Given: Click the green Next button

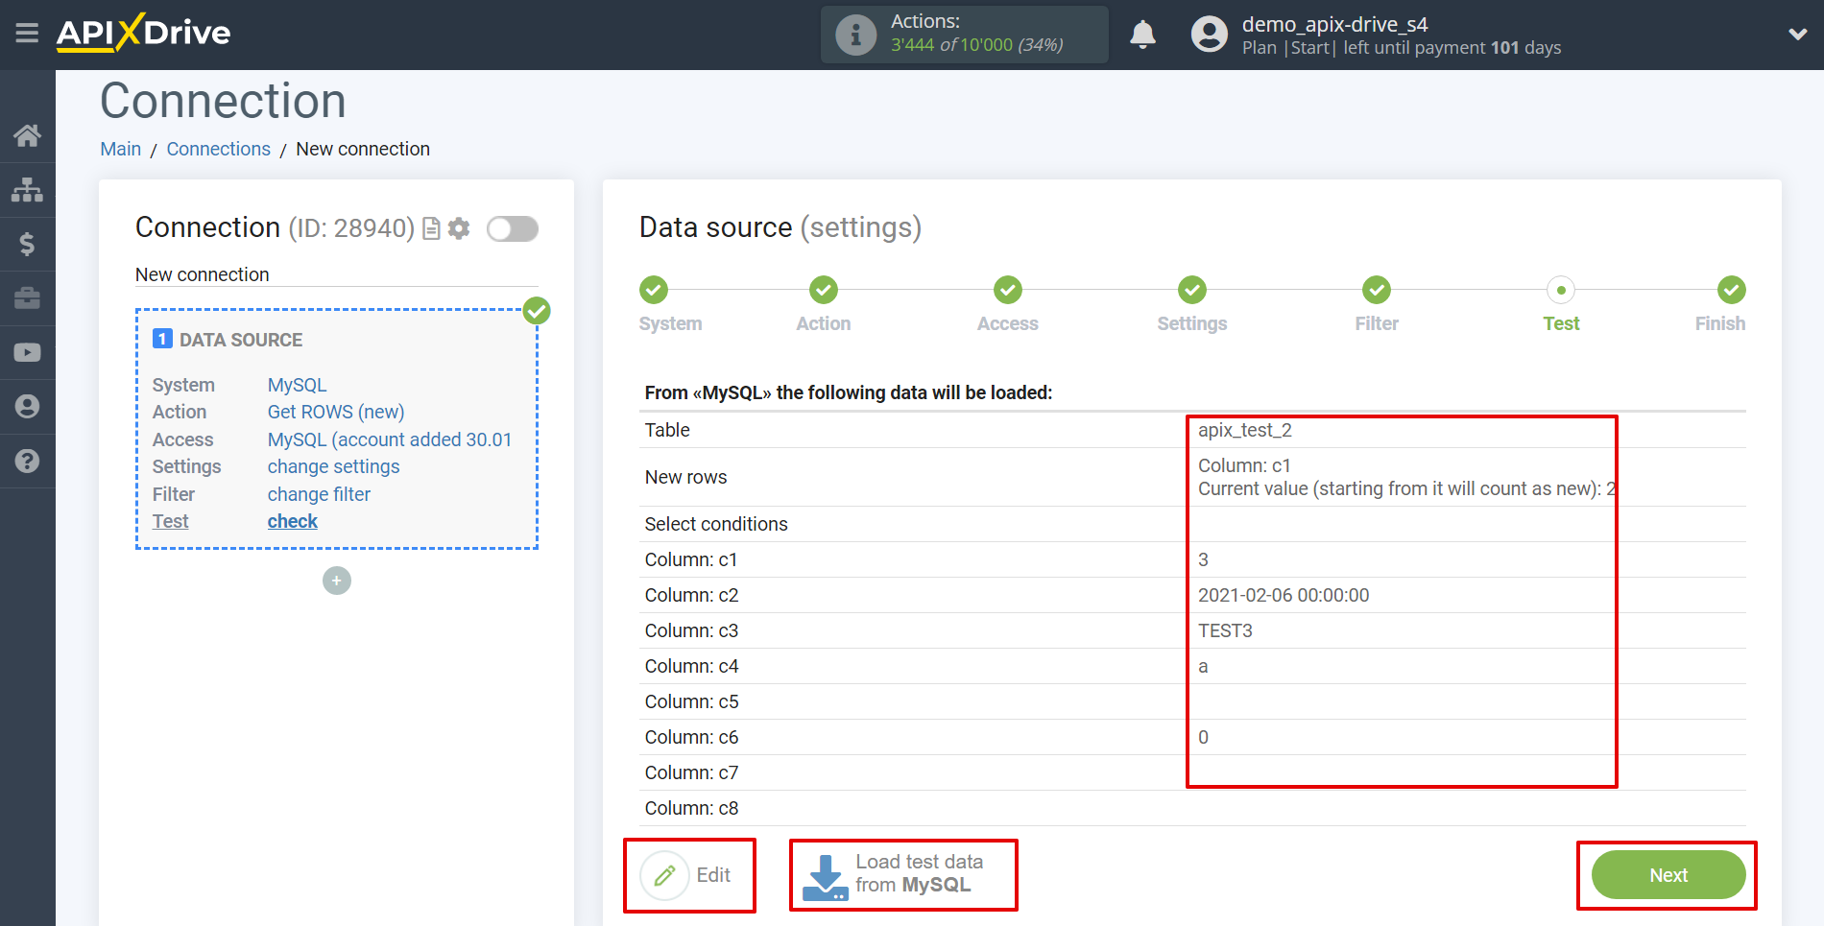Looking at the screenshot, I should (x=1668, y=875).
